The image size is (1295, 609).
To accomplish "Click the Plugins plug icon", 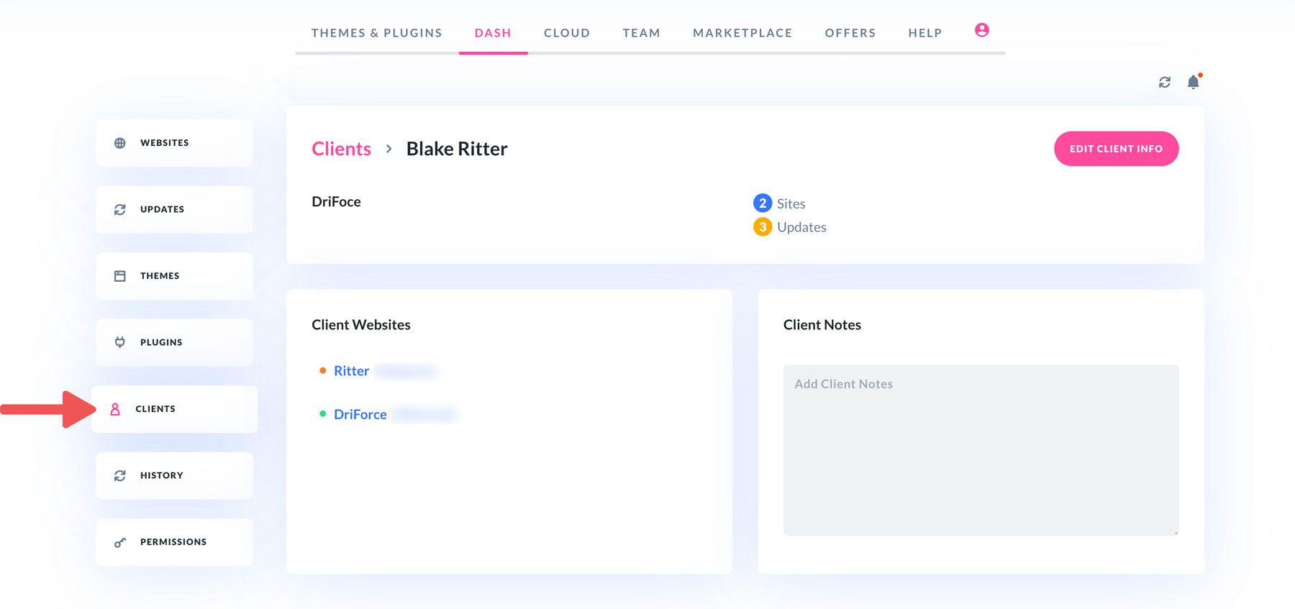I will pos(120,342).
